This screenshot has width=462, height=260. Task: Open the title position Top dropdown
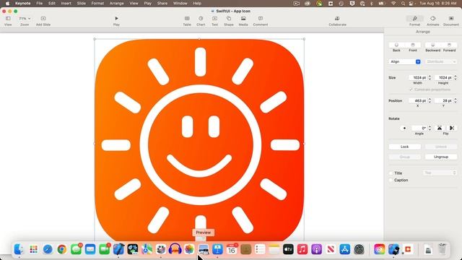click(440, 173)
